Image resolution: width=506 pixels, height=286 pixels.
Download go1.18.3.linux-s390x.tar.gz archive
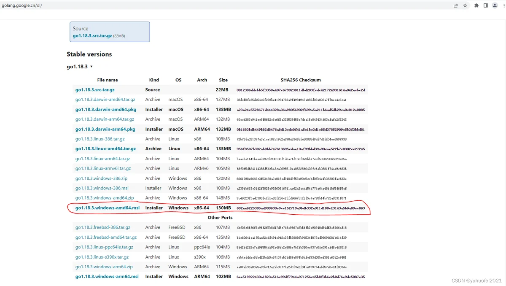click(102, 257)
